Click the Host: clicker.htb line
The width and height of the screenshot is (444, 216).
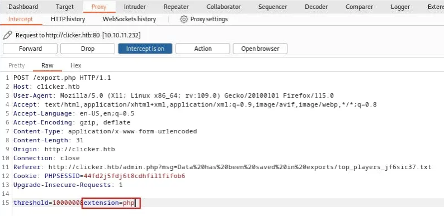point(46,87)
